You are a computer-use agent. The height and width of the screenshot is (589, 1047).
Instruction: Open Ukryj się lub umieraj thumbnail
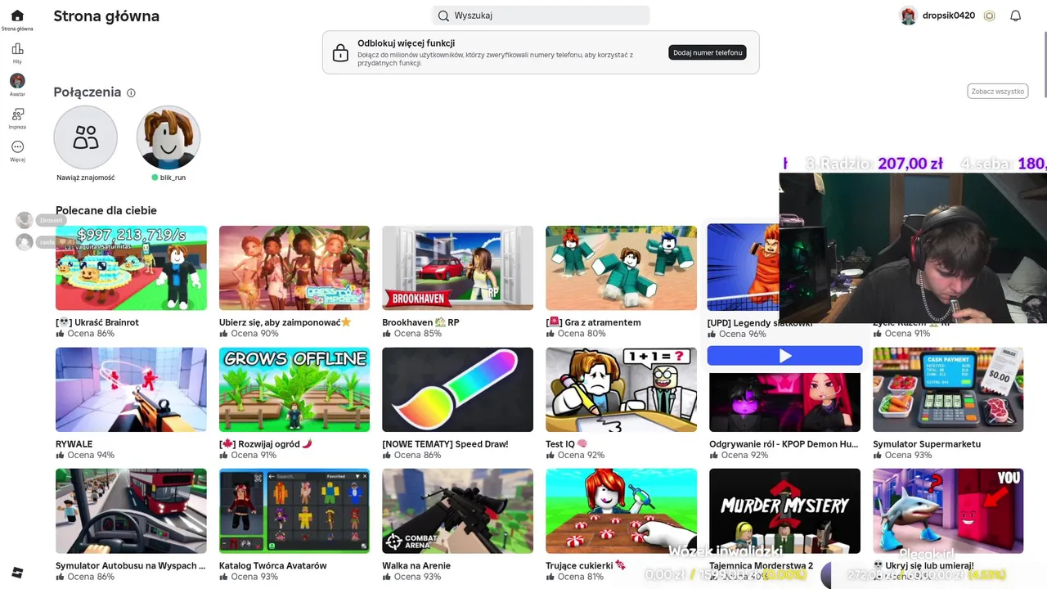(x=948, y=511)
